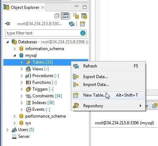Expand the Constraints [34] node

click(22, 96)
